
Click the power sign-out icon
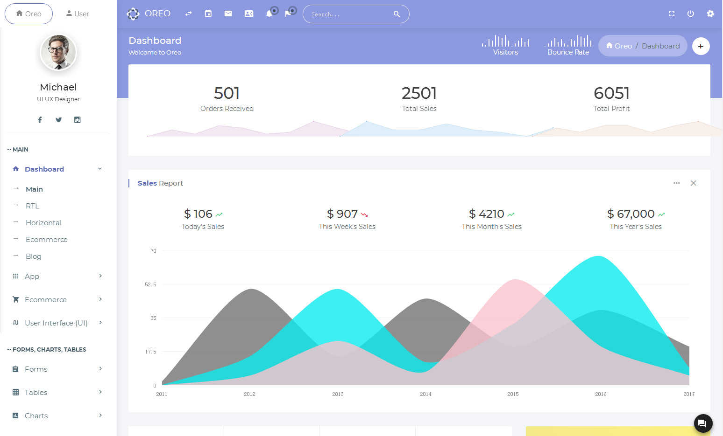(x=691, y=14)
